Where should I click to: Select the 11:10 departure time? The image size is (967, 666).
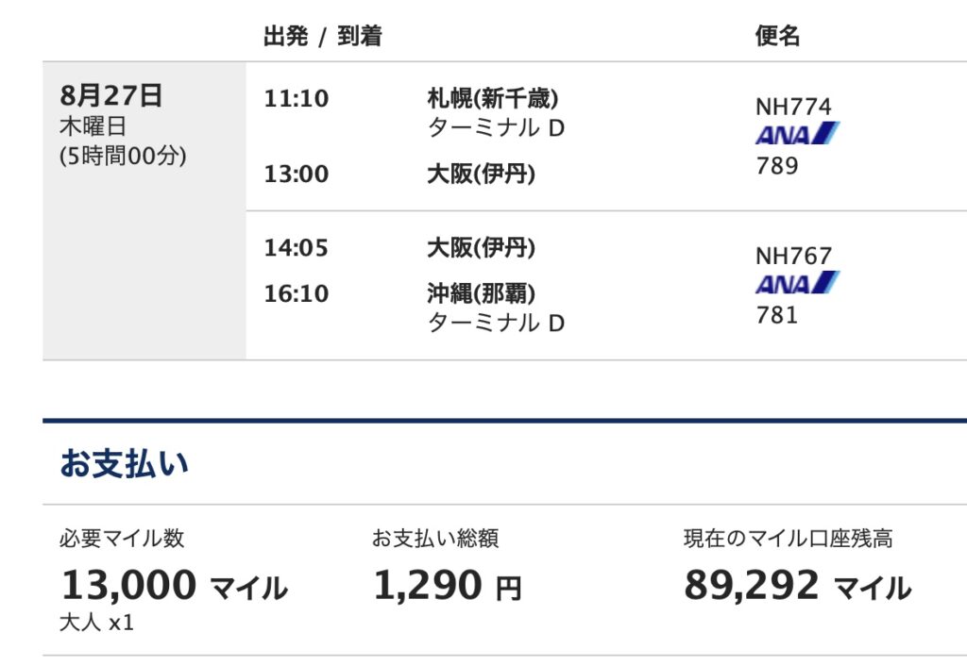point(297,98)
